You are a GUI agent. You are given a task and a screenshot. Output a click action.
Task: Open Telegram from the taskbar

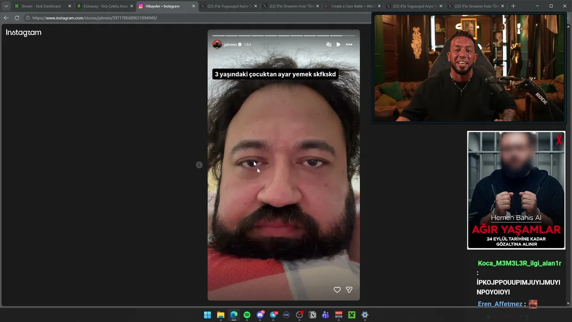[x=273, y=315]
